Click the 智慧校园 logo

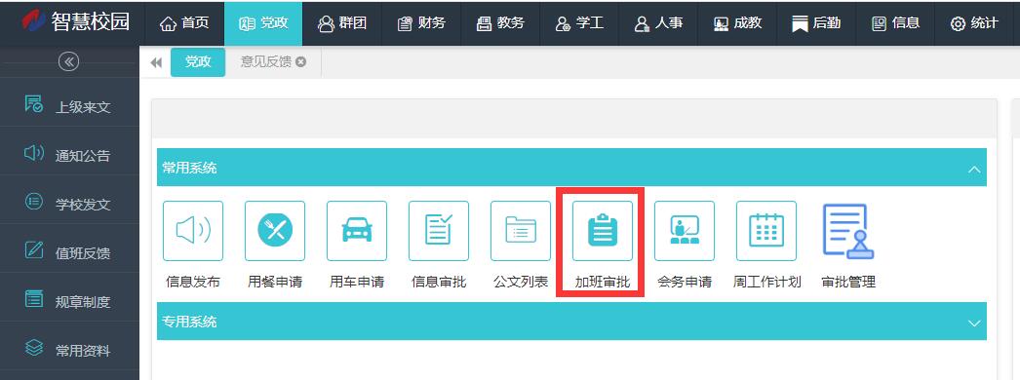pos(75,22)
